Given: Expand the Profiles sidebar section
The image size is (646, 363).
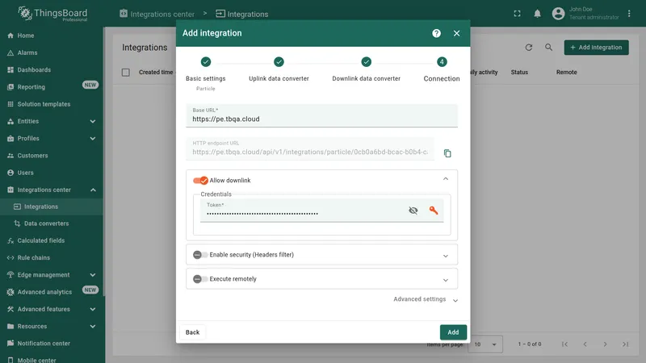Looking at the screenshot, I should pos(93,138).
